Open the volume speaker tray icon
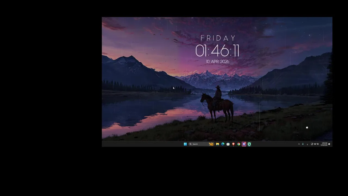This screenshot has width=348, height=196. pos(315,144)
